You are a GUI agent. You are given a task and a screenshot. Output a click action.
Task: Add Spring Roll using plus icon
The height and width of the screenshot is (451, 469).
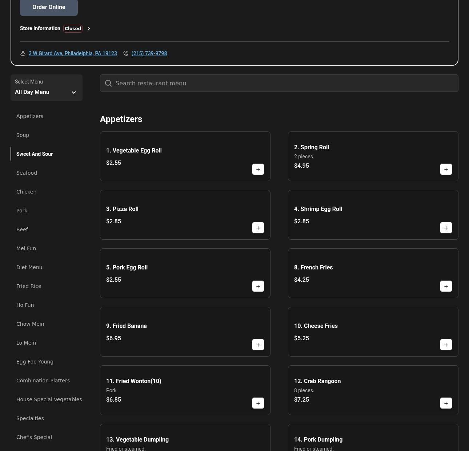(446, 169)
